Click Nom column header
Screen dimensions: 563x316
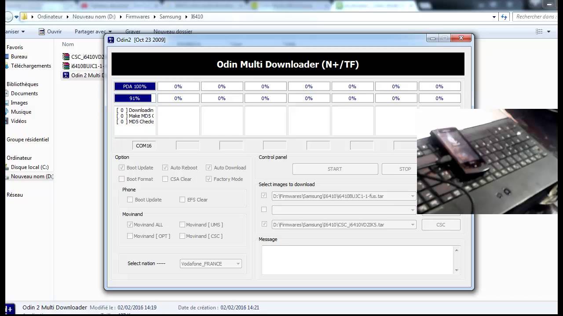[68, 44]
